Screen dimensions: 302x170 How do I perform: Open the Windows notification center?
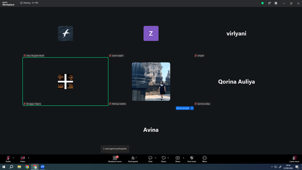pyautogui.click(x=297, y=167)
